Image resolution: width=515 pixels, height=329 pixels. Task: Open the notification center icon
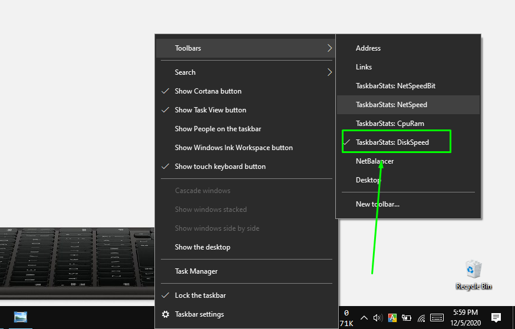[x=496, y=318]
